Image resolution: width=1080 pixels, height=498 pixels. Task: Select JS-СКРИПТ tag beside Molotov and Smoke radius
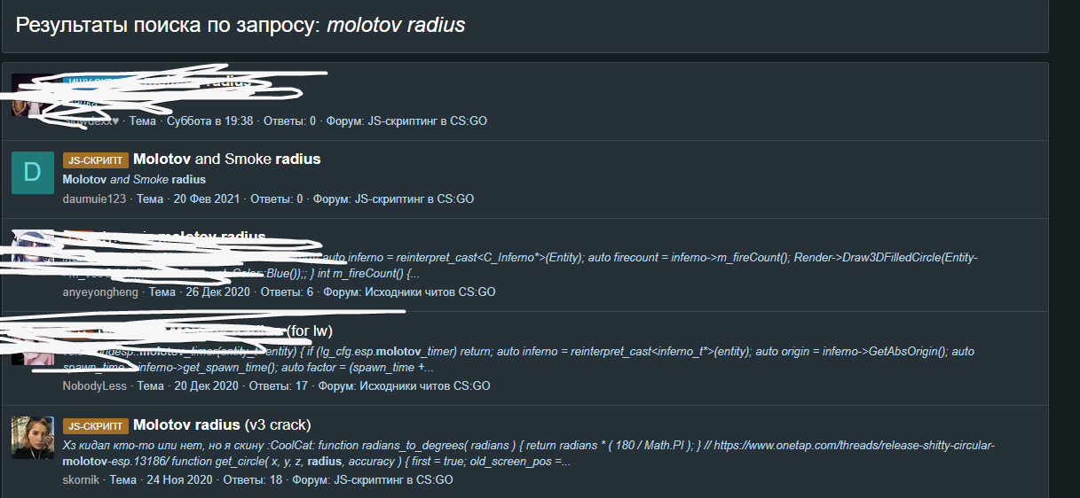coord(96,160)
